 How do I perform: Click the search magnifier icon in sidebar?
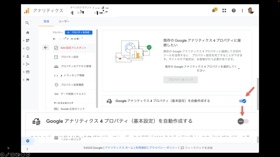27,23
